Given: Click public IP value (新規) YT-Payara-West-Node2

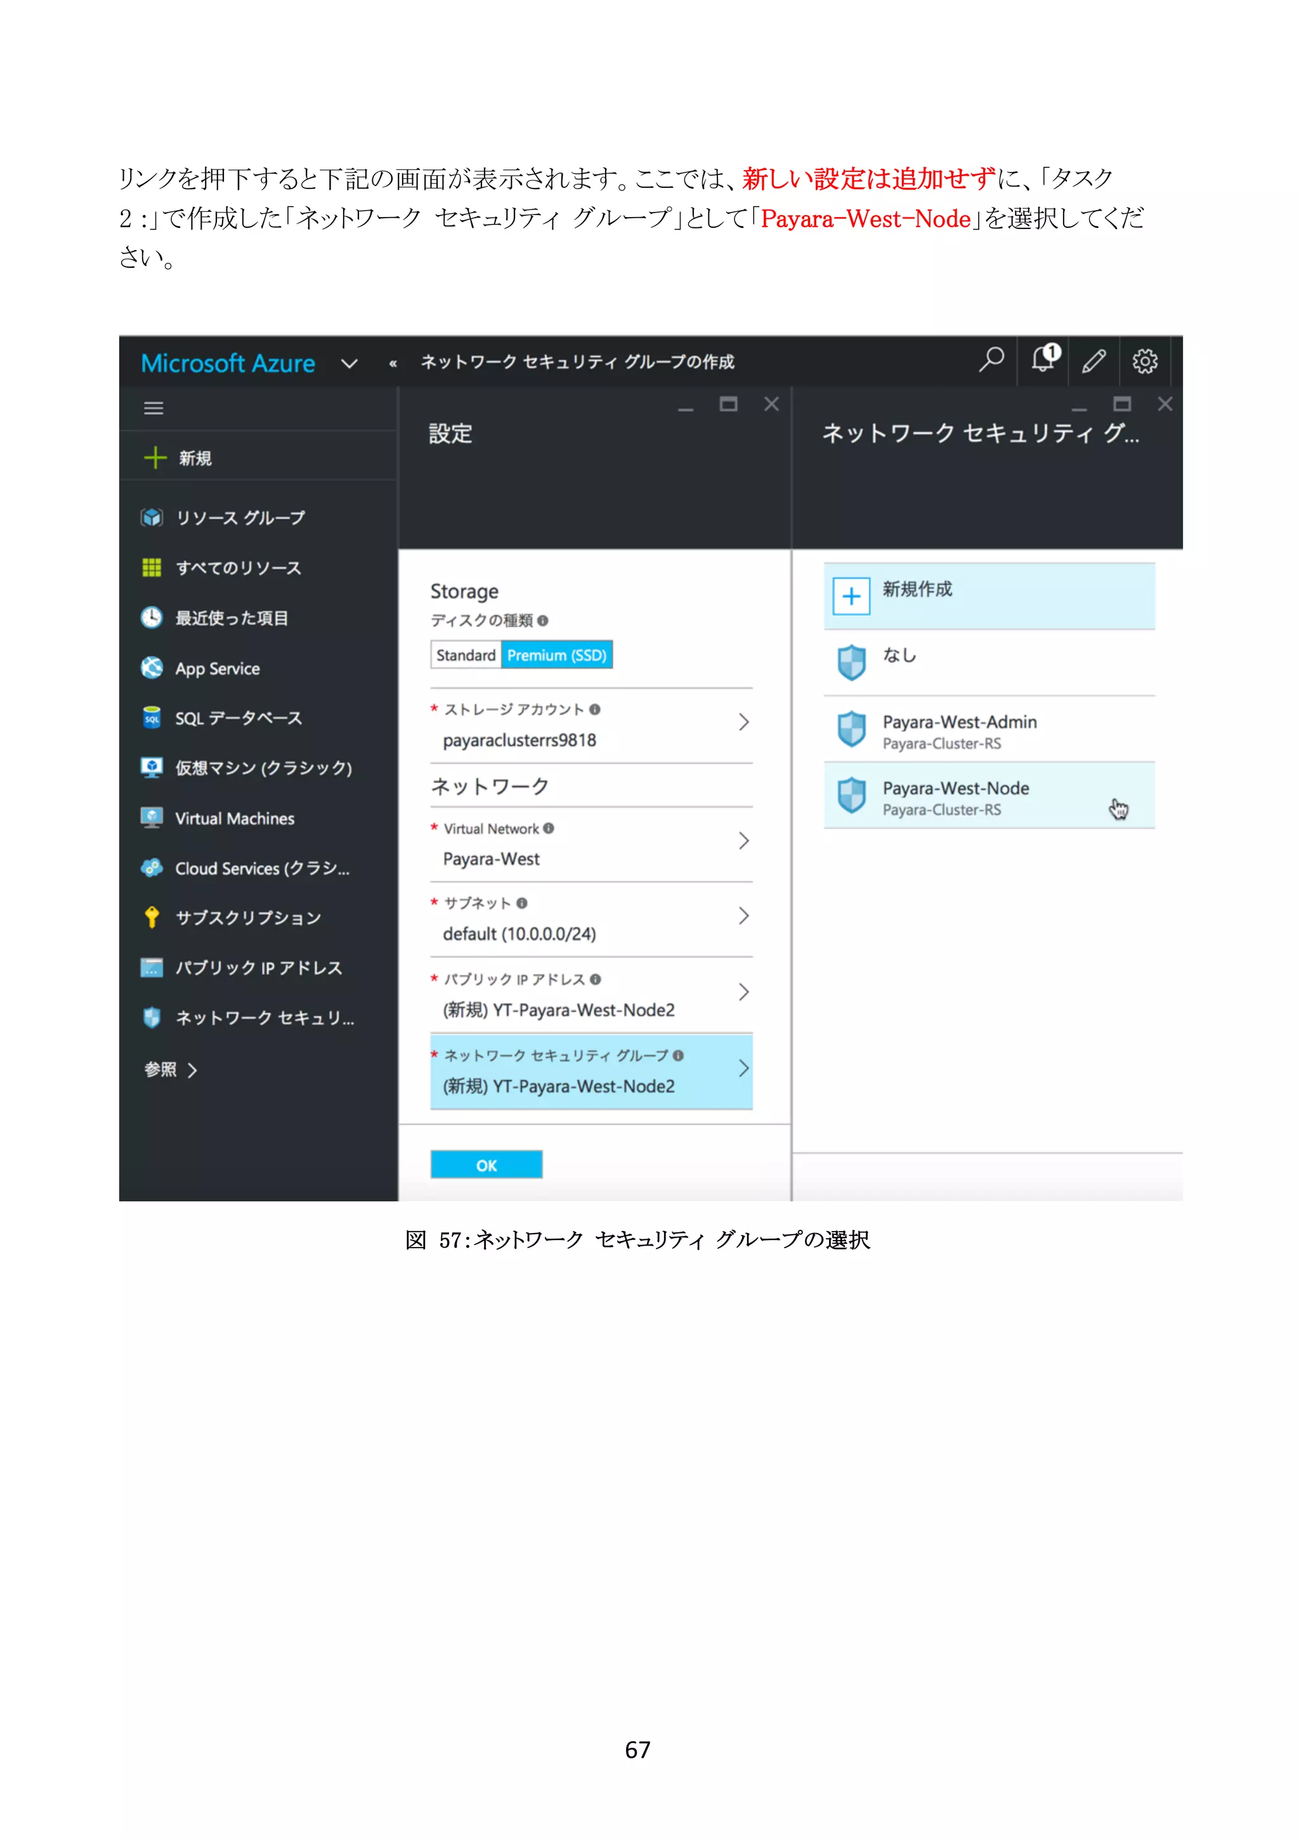Looking at the screenshot, I should 559,1011.
